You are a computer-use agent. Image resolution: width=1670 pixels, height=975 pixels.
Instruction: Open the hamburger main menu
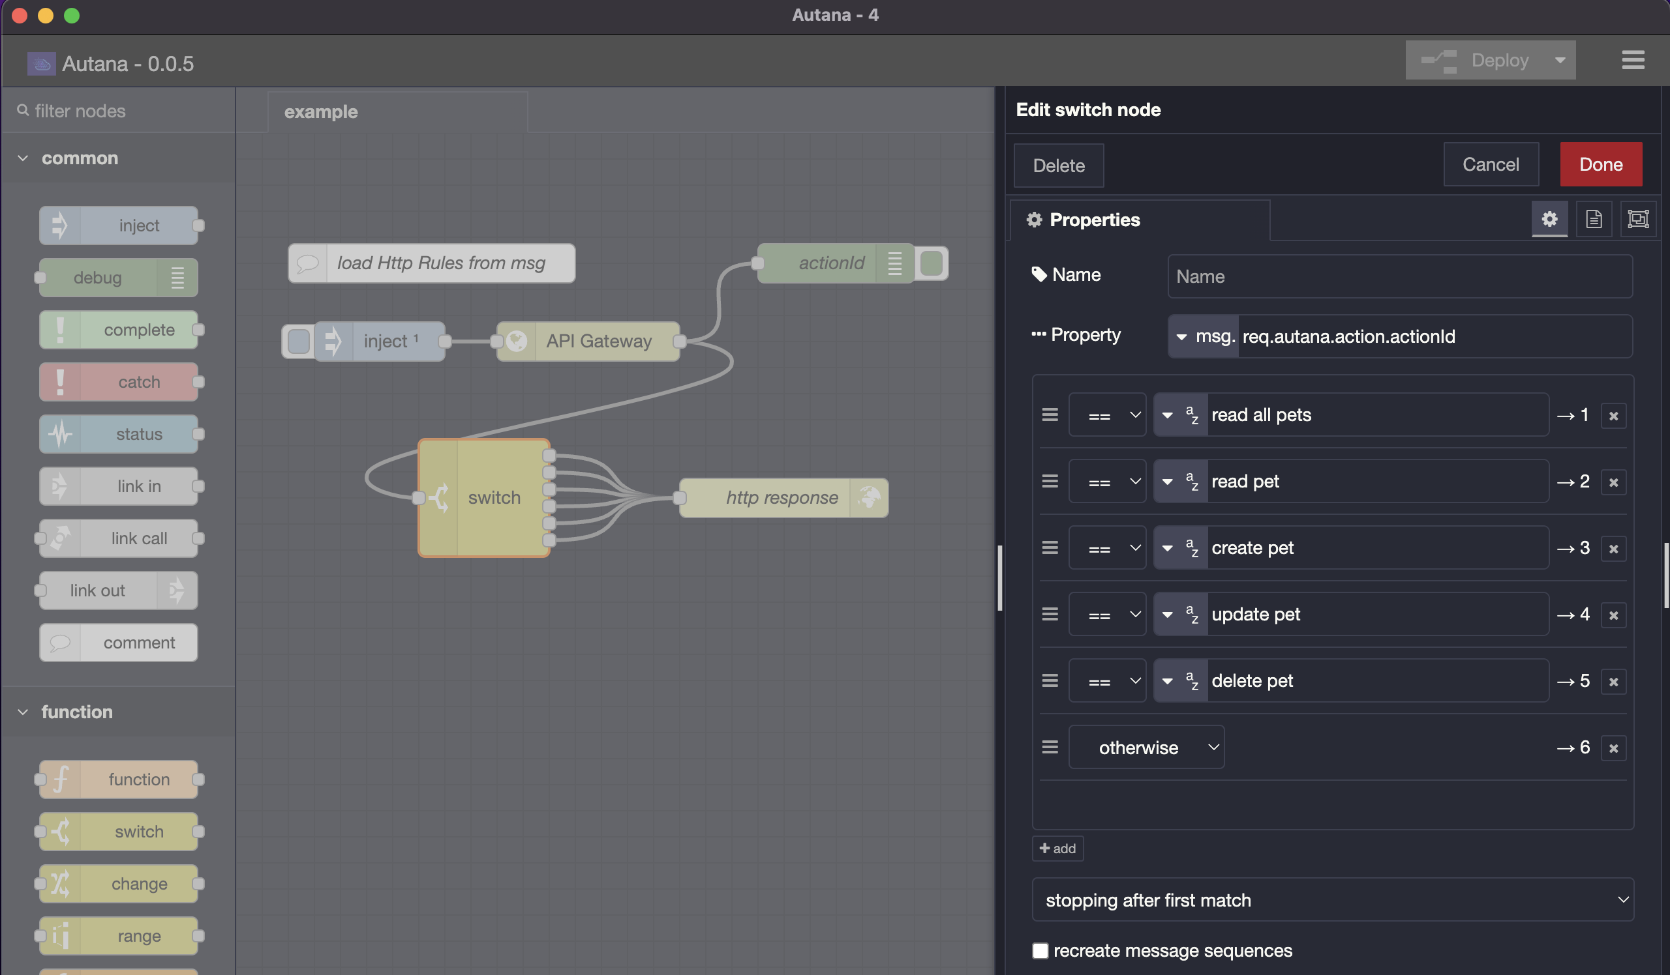pos(1632,60)
